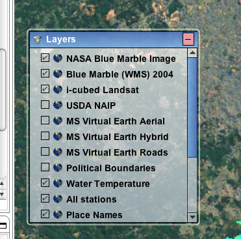Select the MS Virtual Earth Hybrid layer label
This screenshot has height=239, width=241.
(x=118, y=137)
